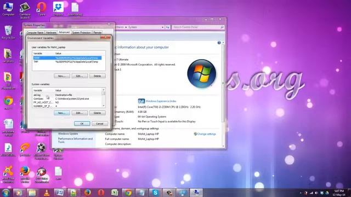Screen dimensions: 351x197
Task: Open the Dropbox desktop shortcut
Action: (x=58, y=9)
